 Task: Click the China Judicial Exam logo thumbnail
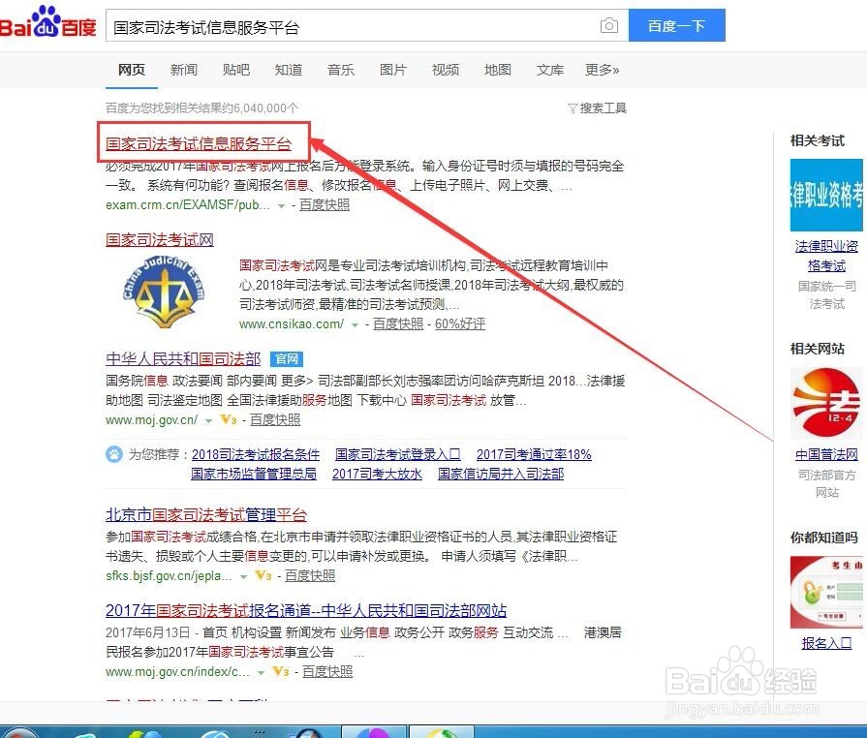[x=163, y=293]
